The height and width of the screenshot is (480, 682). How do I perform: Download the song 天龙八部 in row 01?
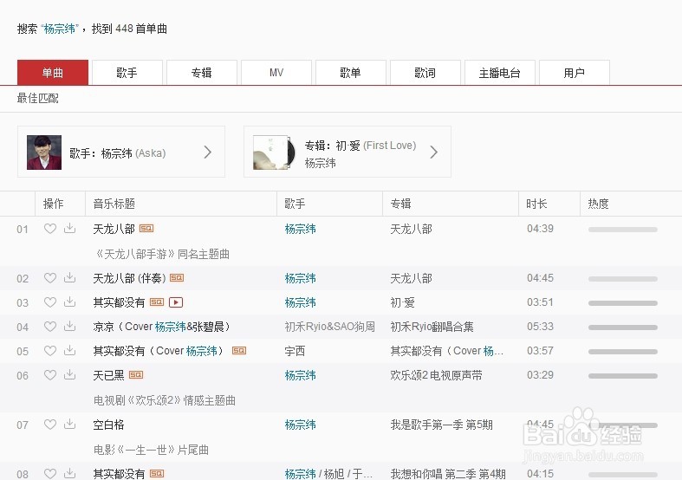click(69, 228)
